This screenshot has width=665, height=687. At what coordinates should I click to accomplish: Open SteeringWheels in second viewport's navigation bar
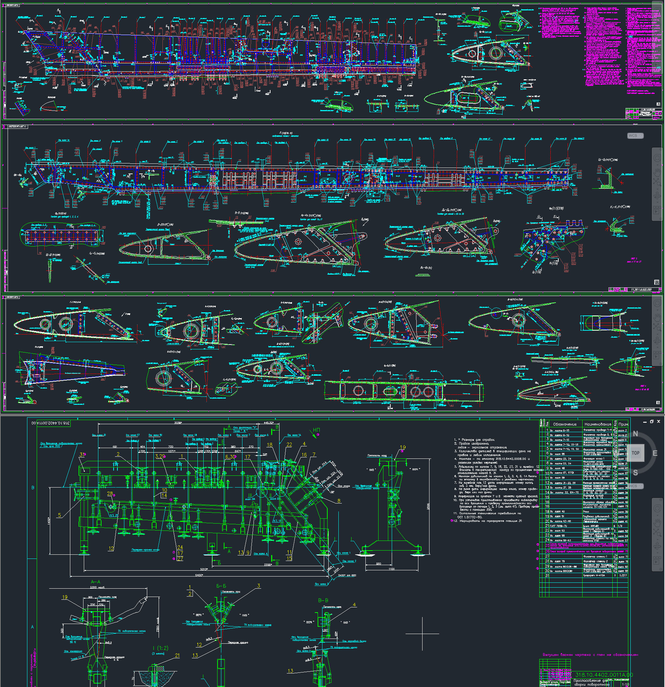pyautogui.click(x=657, y=158)
